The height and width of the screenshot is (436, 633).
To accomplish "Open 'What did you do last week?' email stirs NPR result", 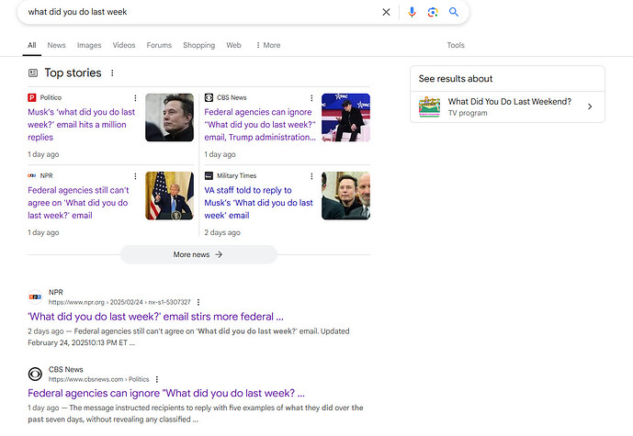I will (156, 317).
